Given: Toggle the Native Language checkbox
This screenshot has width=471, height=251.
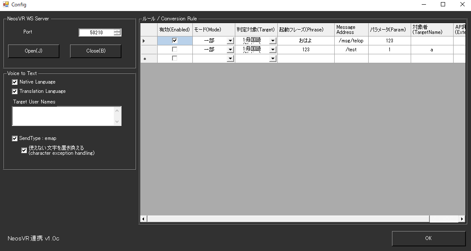Looking at the screenshot, I should click(15, 82).
